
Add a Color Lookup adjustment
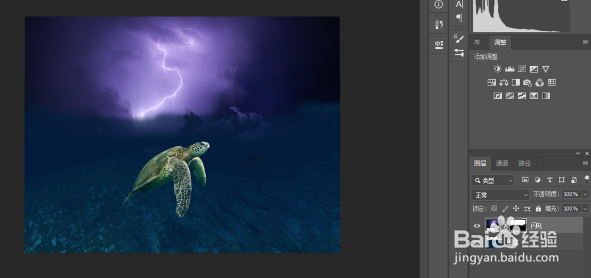552,83
